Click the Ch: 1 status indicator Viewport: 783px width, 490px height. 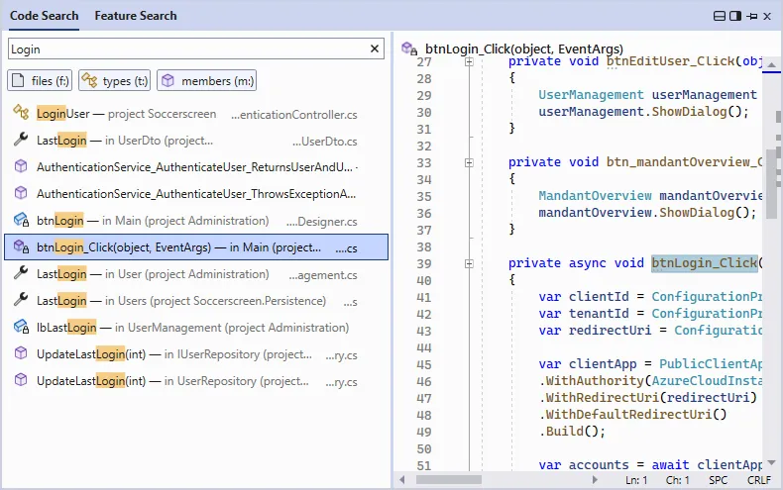coord(677,480)
